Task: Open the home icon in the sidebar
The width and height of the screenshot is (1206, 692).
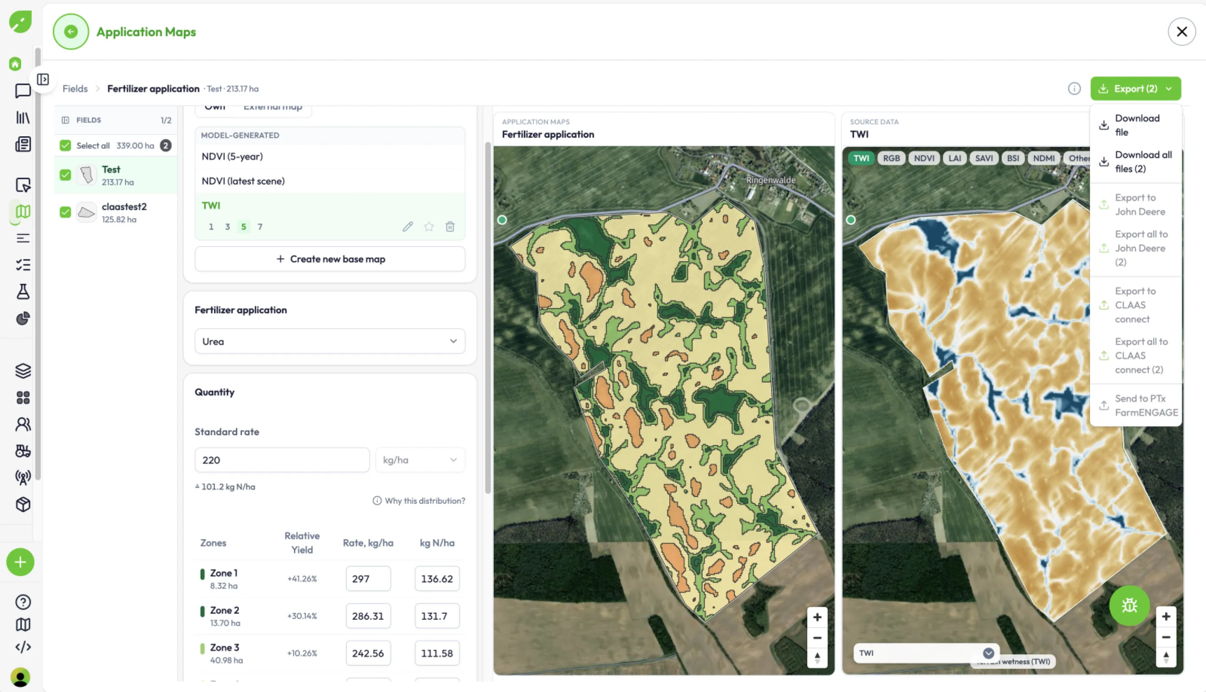Action: (x=15, y=64)
